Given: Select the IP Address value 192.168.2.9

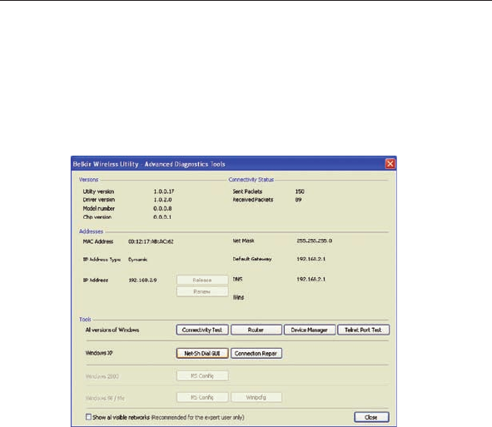Looking at the screenshot, I should 142,280.
